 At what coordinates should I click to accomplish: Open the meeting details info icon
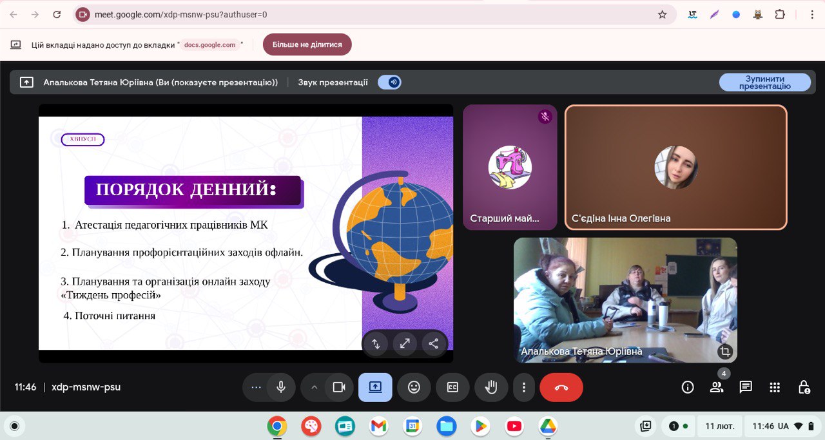point(688,387)
